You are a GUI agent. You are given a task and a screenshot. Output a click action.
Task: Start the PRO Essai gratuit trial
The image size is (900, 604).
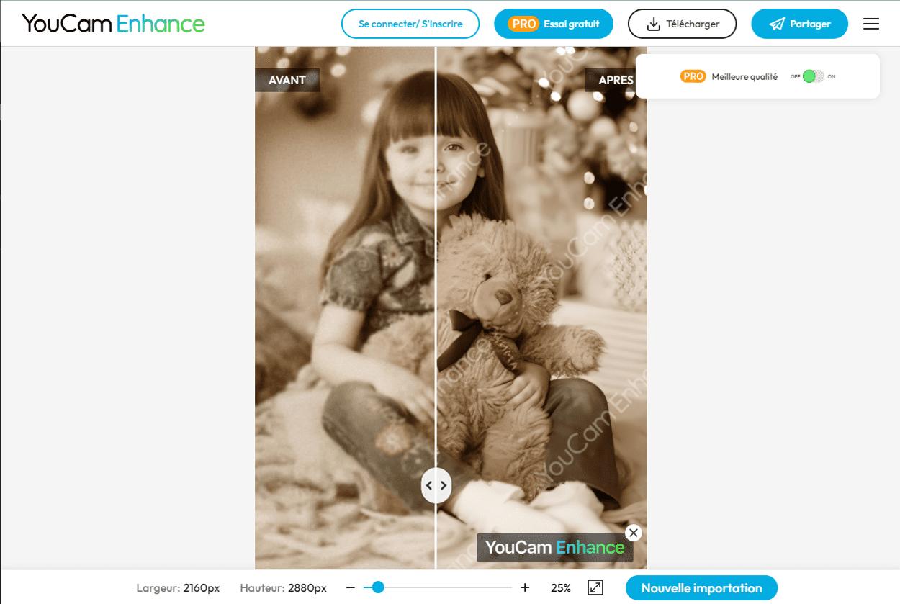coord(554,24)
